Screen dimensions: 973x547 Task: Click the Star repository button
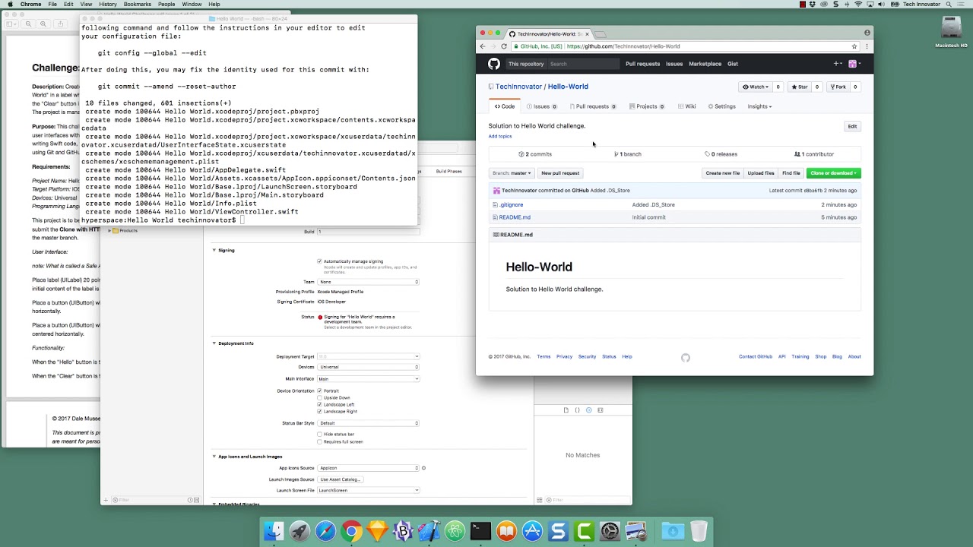click(800, 87)
